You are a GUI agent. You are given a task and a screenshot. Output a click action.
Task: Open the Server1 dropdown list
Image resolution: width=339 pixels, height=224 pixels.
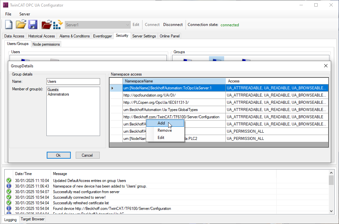tap(128, 25)
